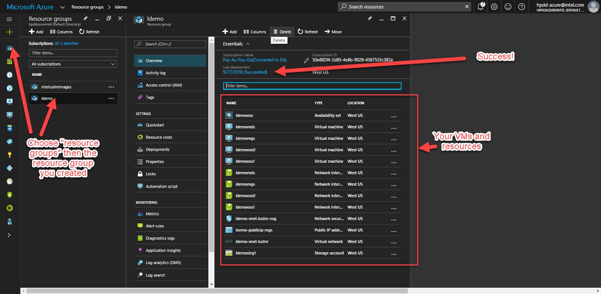Open ellipsis menu for ldemo-vnet-lustre row

click(394, 242)
